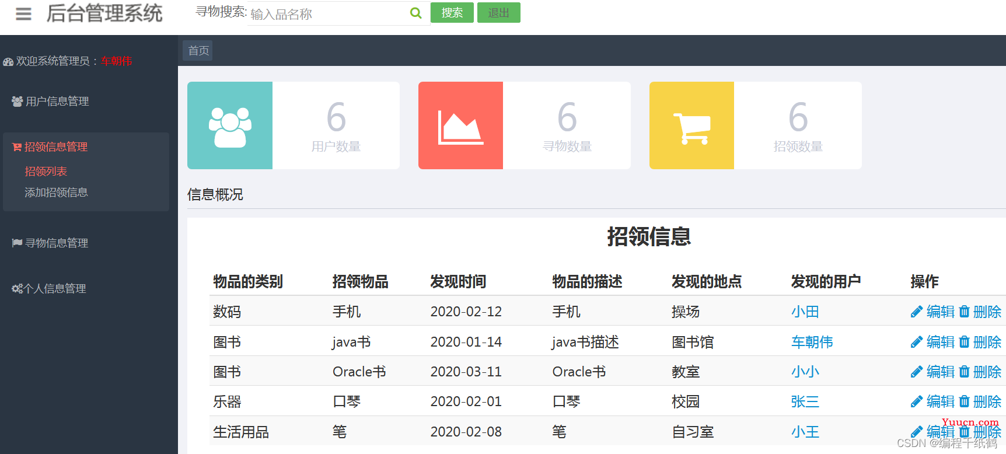Click the pencil edit icon for 手机 row
This screenshot has height=454, width=1006.
917,312
